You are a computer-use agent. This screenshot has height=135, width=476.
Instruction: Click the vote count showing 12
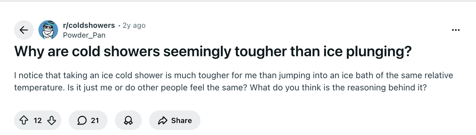point(38,120)
